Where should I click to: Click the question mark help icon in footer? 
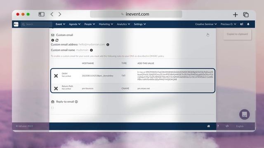(218, 126)
